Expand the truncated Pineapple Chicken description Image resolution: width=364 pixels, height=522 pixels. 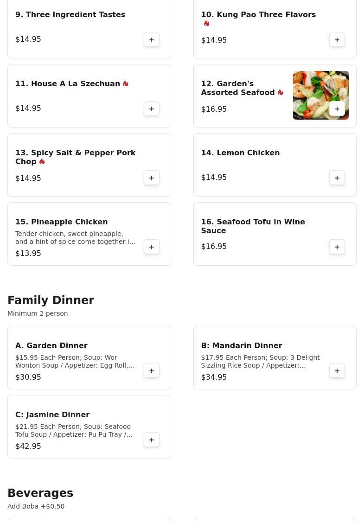coord(76,238)
